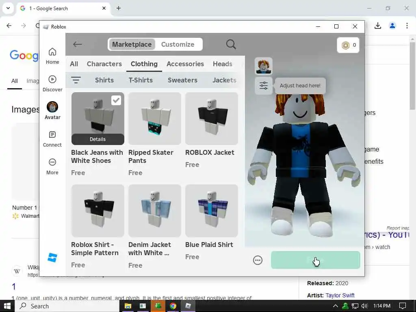Filter by the Sweaters subcategory
The image size is (416, 312).
(182, 80)
